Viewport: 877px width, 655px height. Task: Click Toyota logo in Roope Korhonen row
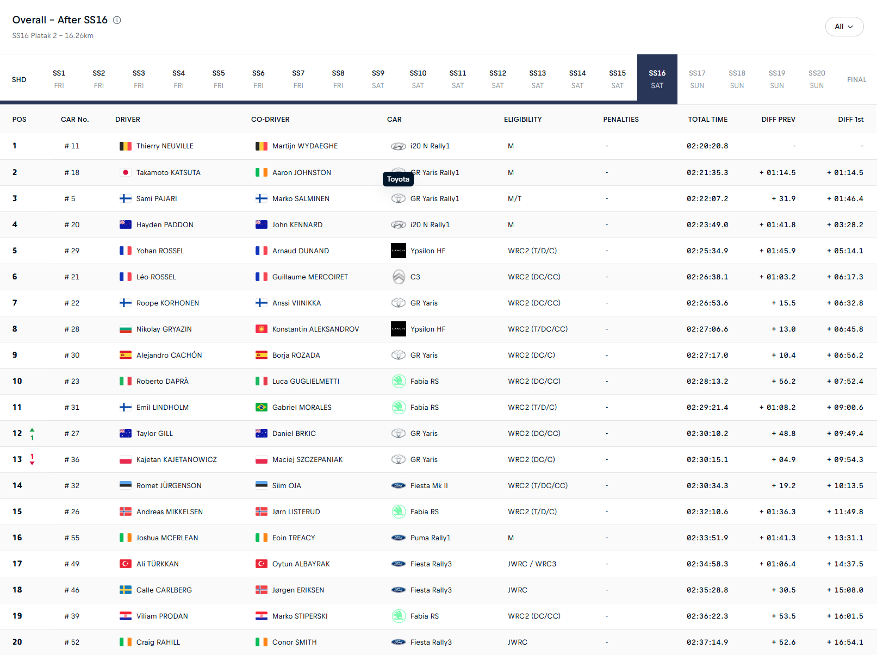coord(399,303)
